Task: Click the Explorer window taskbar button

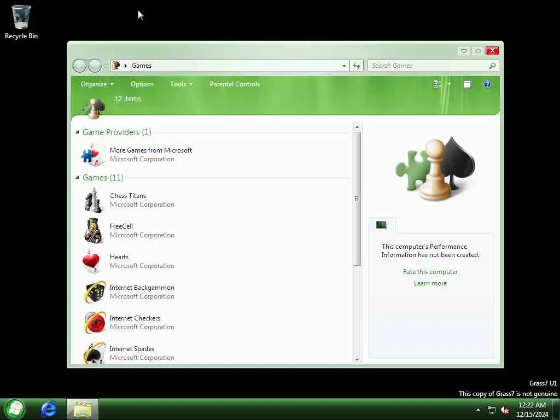Action: pos(82,409)
